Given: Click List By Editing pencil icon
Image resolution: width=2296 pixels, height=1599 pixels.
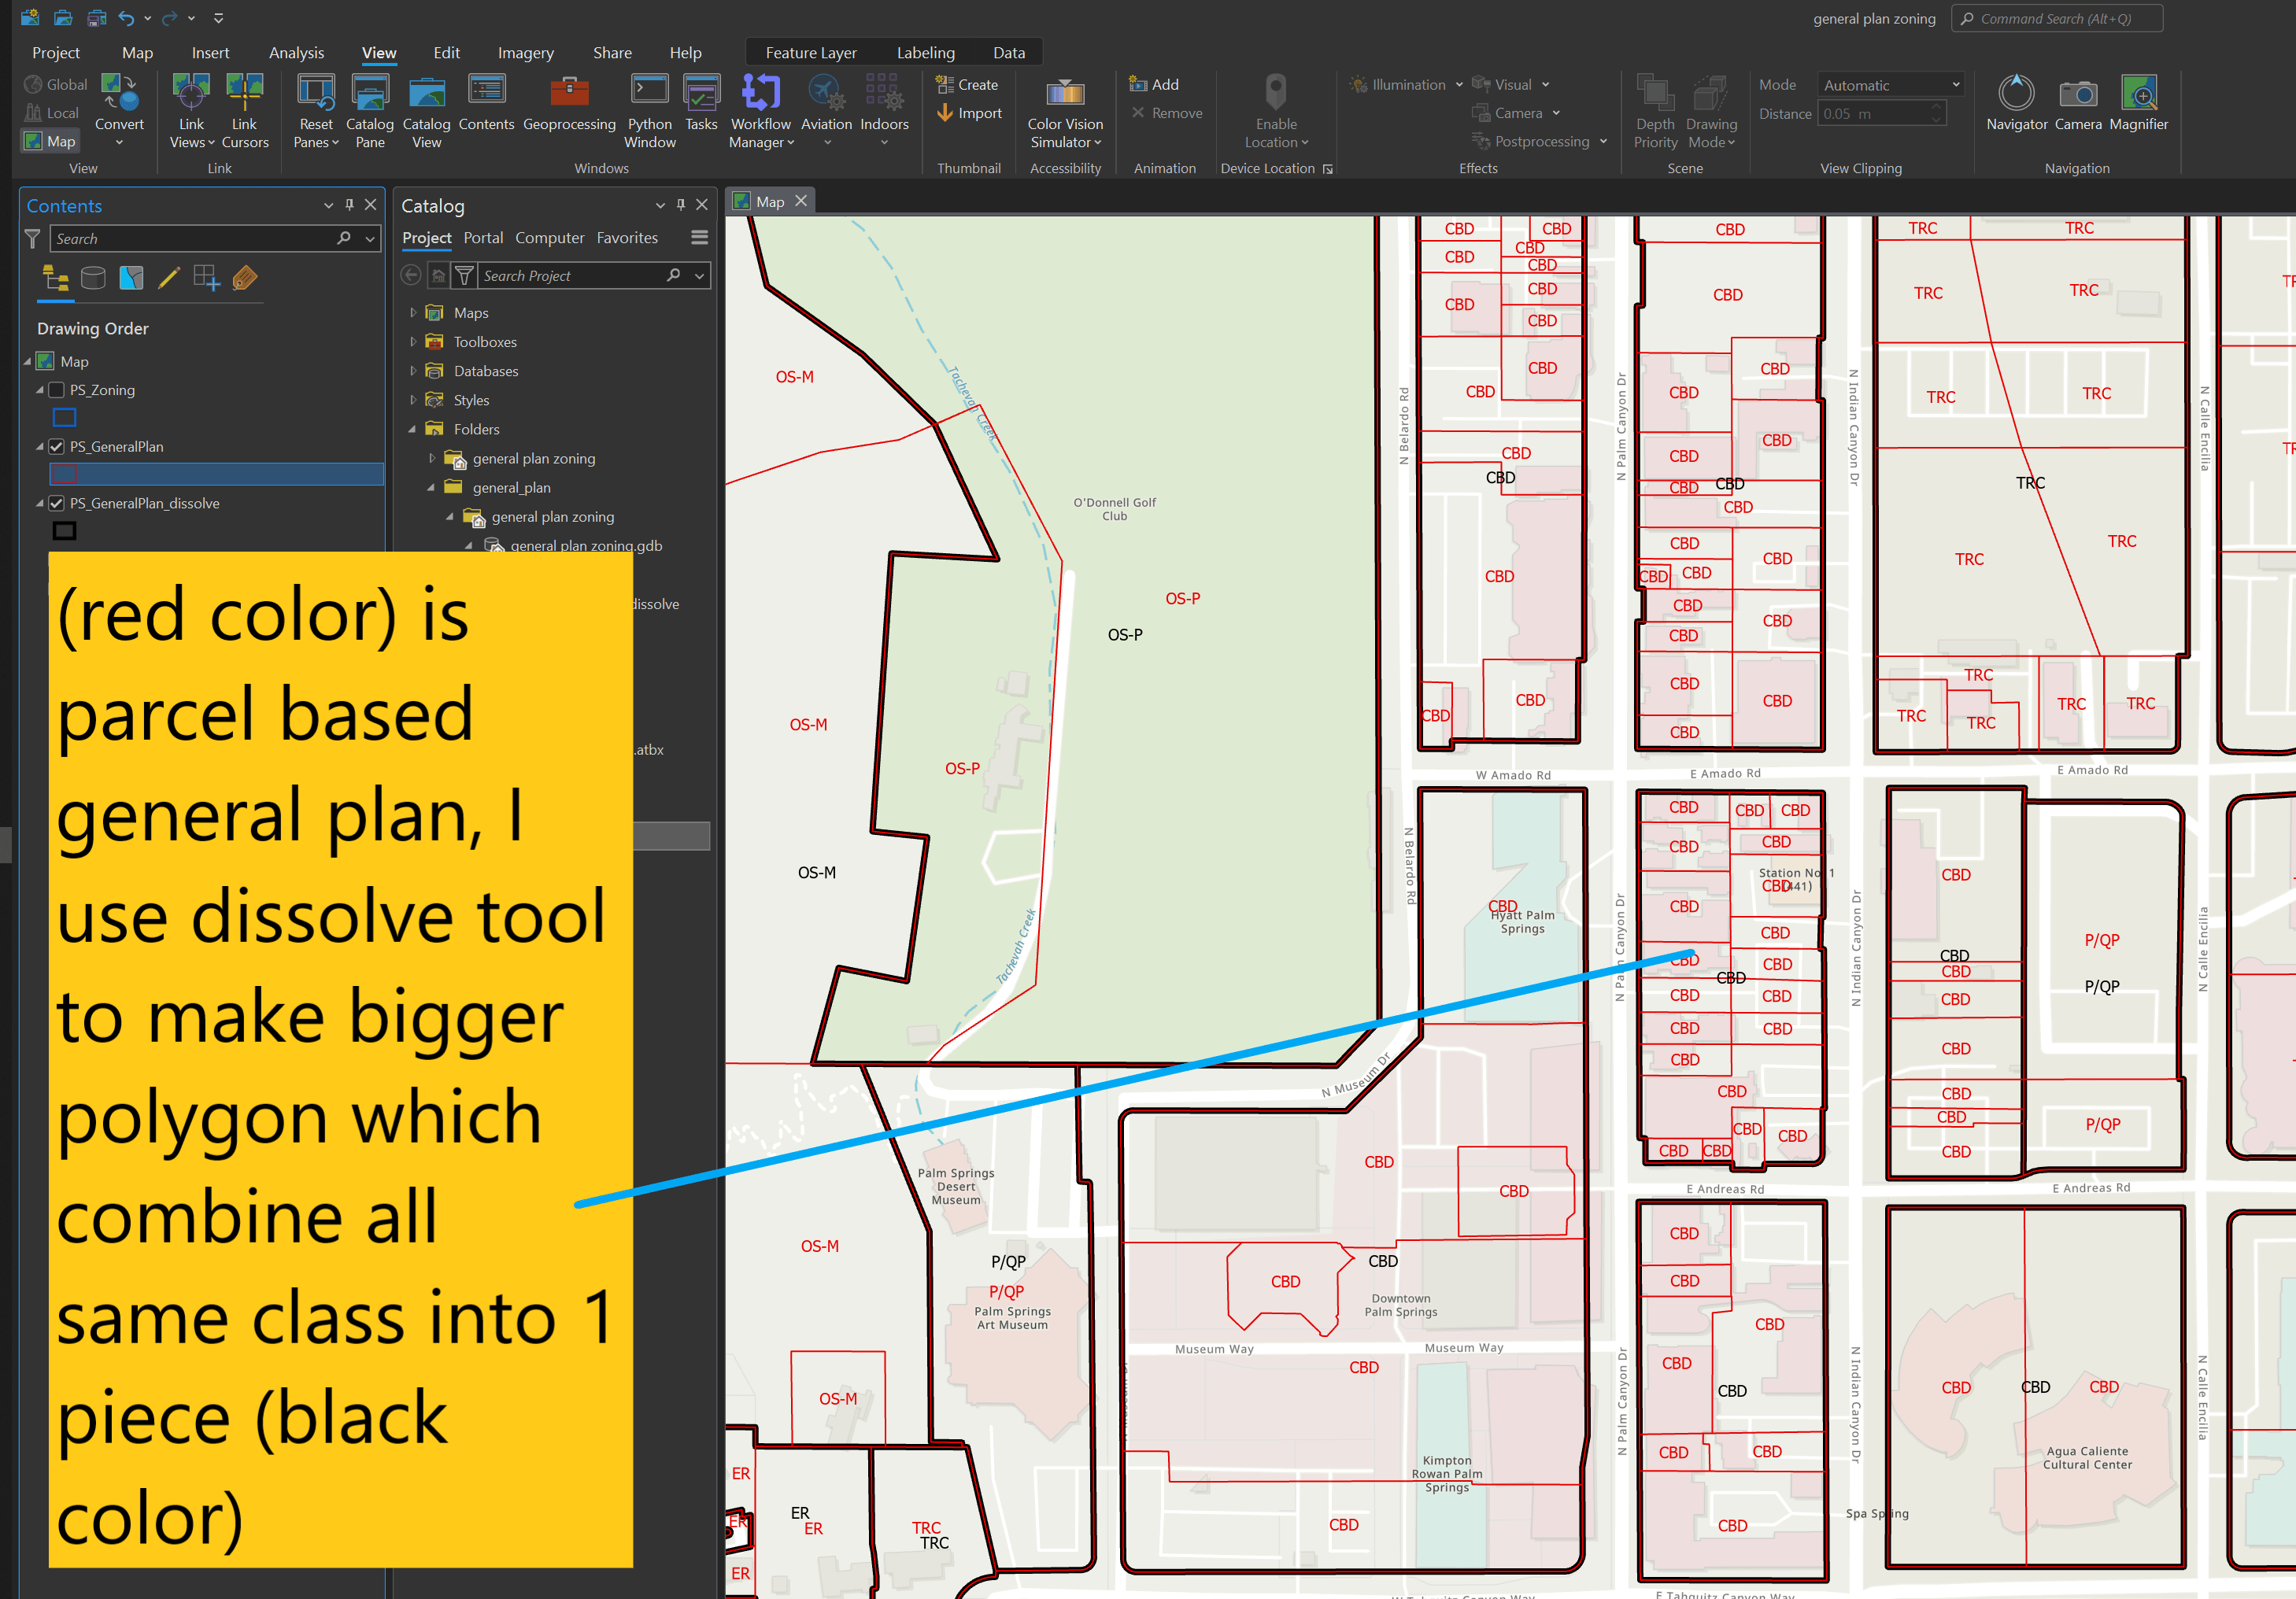Looking at the screenshot, I should 168,278.
